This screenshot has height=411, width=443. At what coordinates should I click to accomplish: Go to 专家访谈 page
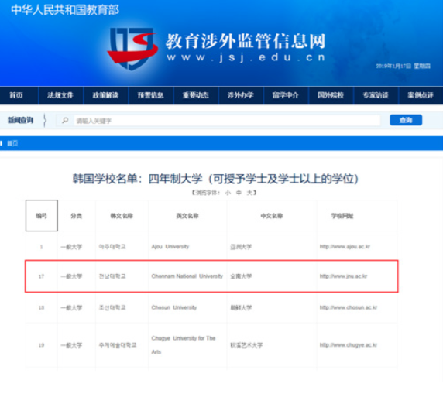(x=376, y=95)
